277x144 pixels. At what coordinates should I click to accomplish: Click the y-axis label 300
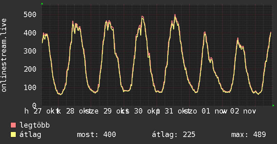tap(30, 51)
